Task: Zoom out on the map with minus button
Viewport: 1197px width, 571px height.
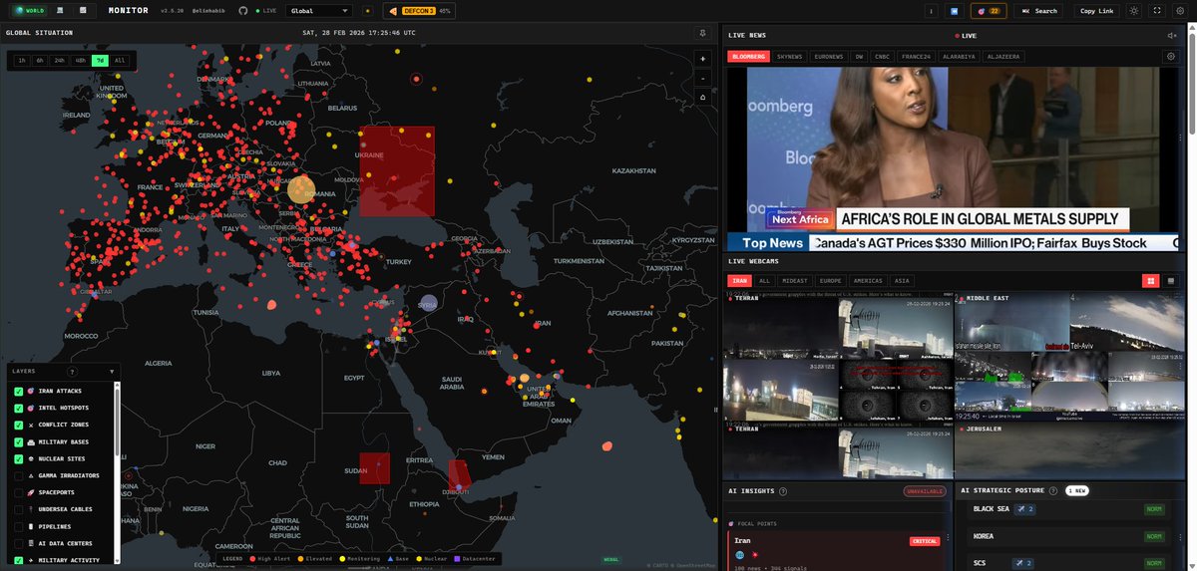Action: point(703,78)
